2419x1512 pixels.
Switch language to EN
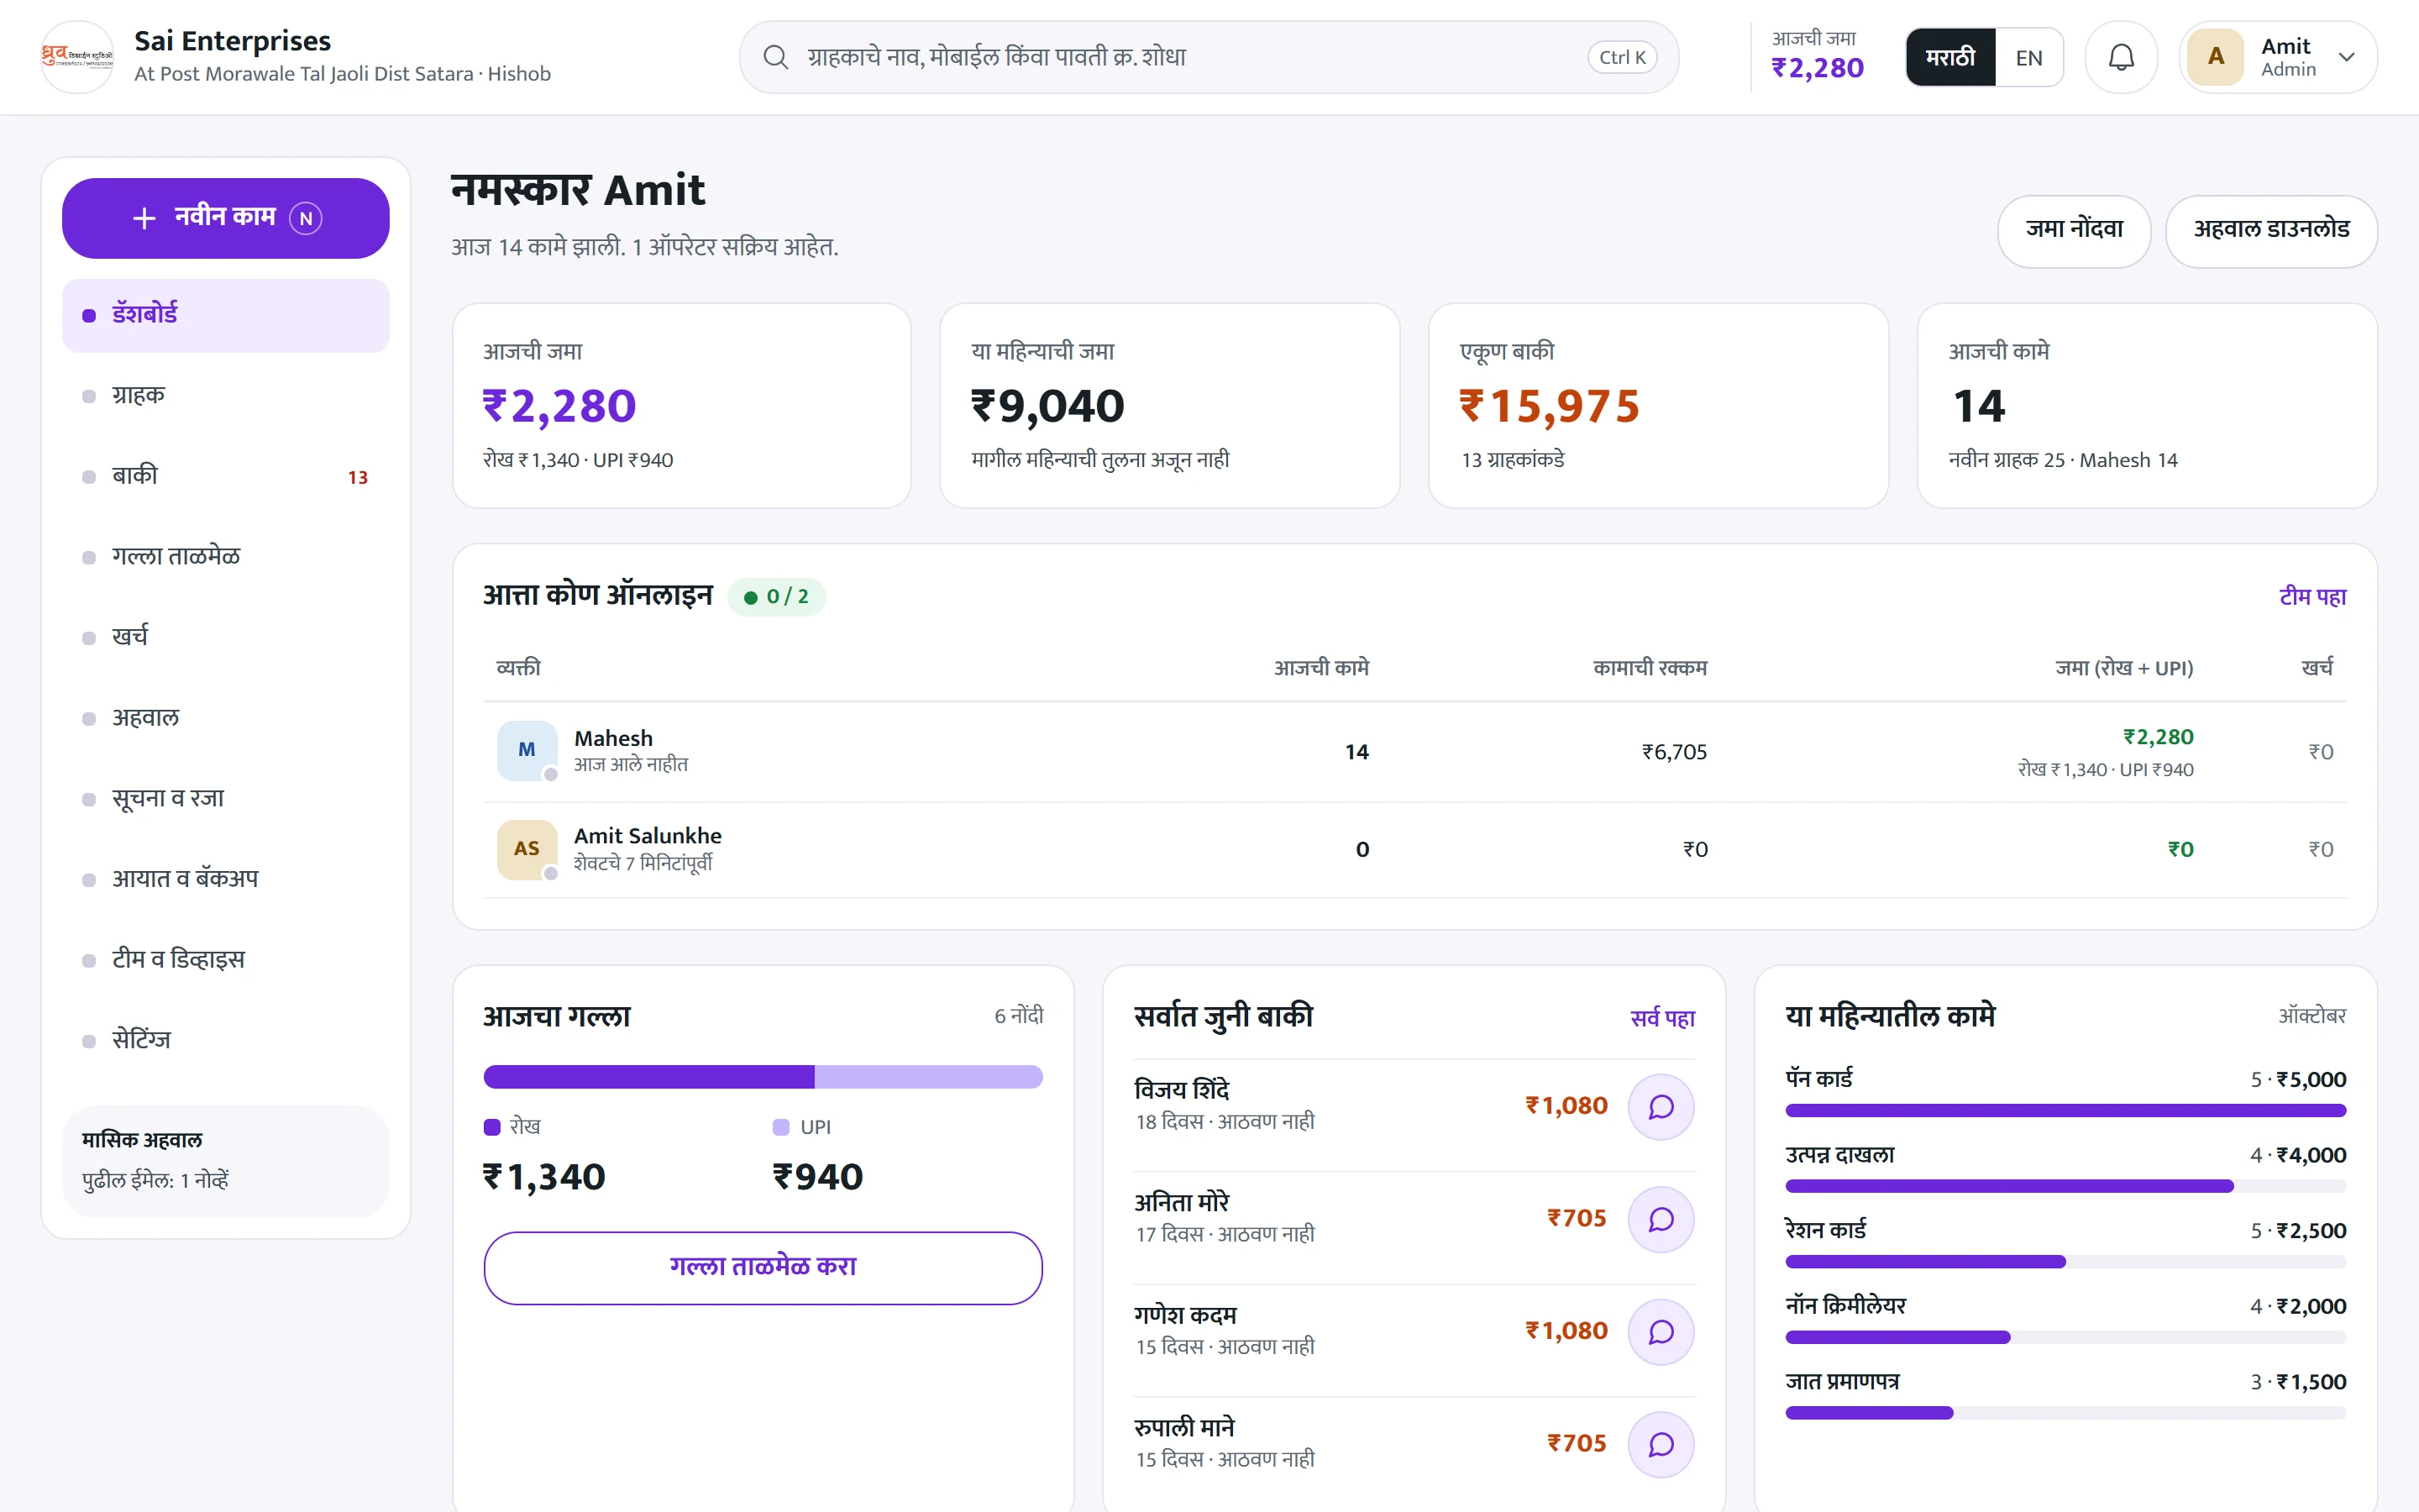2028,58
